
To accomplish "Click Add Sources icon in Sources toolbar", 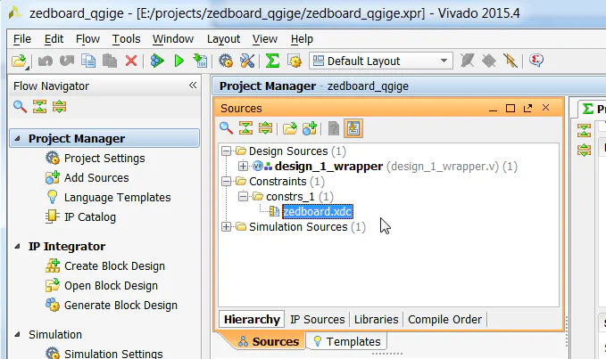I will click(x=309, y=127).
